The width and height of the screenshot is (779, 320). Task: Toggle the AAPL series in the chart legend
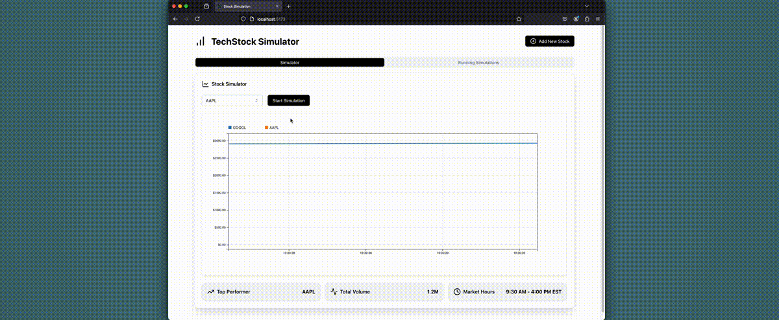(x=273, y=128)
